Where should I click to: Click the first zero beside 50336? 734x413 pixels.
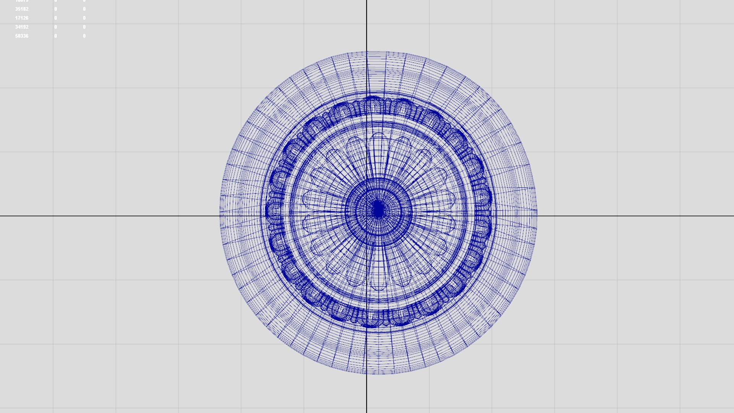pyautogui.click(x=55, y=36)
